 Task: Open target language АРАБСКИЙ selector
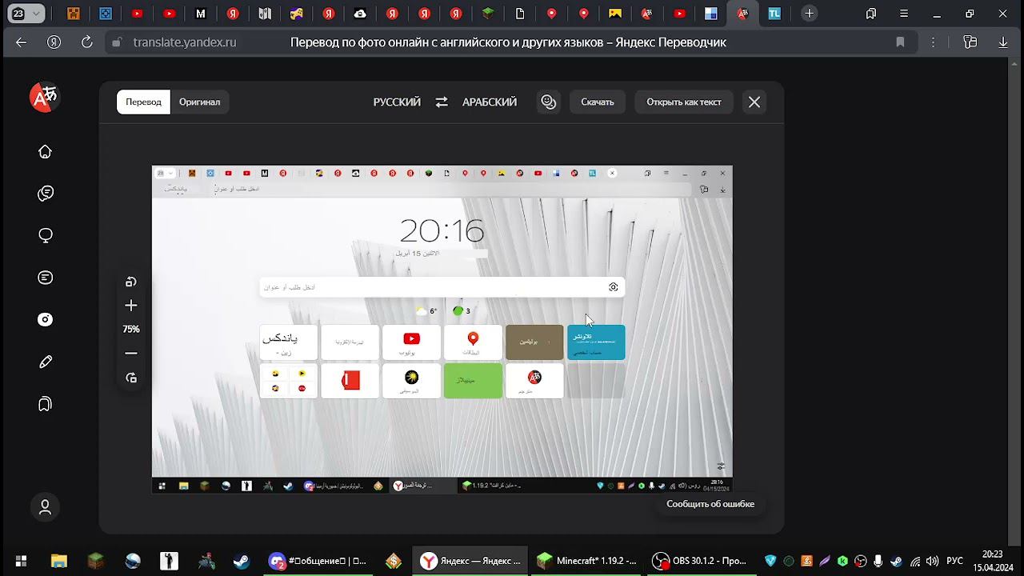[x=490, y=102]
